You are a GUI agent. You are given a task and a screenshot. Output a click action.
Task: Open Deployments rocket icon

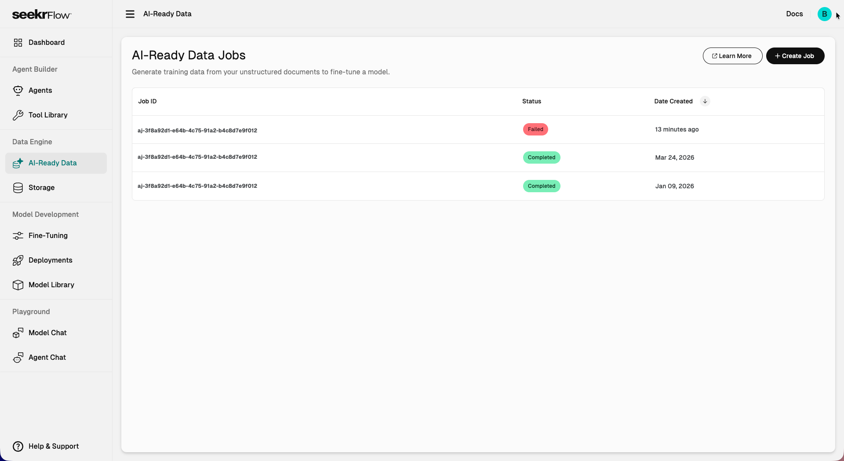tap(18, 260)
